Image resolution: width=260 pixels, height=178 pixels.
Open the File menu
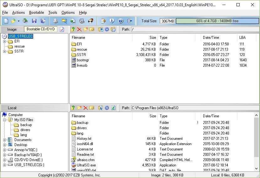[5, 13]
